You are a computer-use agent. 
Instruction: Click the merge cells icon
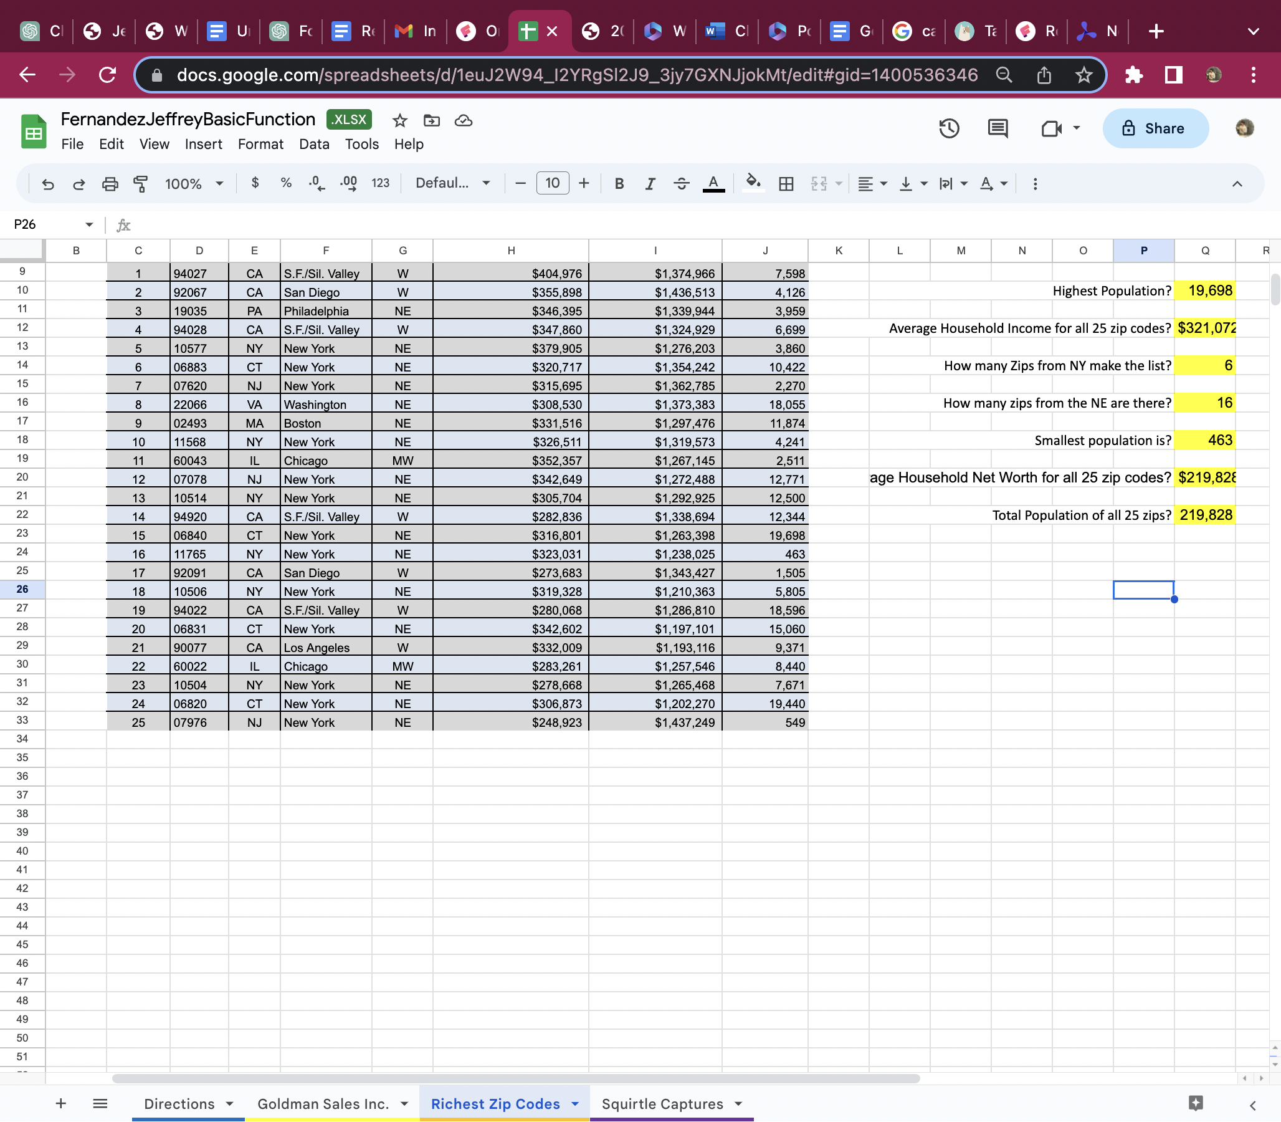tap(820, 183)
